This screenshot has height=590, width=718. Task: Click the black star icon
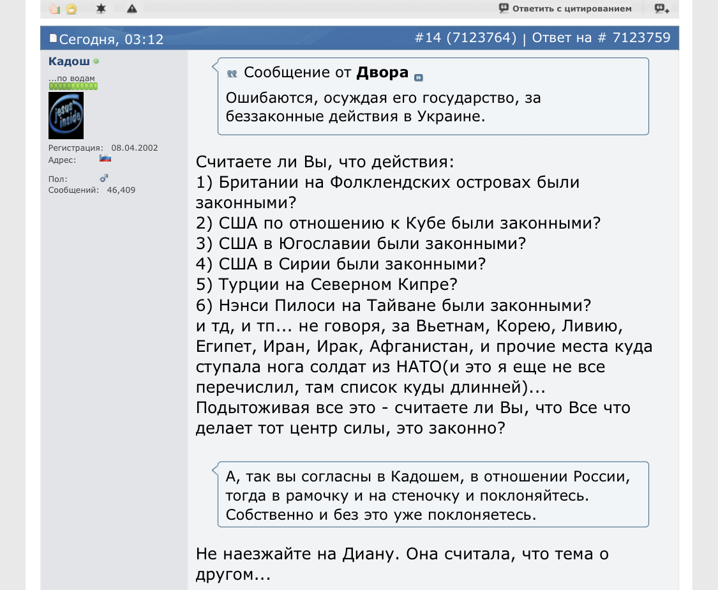[x=101, y=8]
